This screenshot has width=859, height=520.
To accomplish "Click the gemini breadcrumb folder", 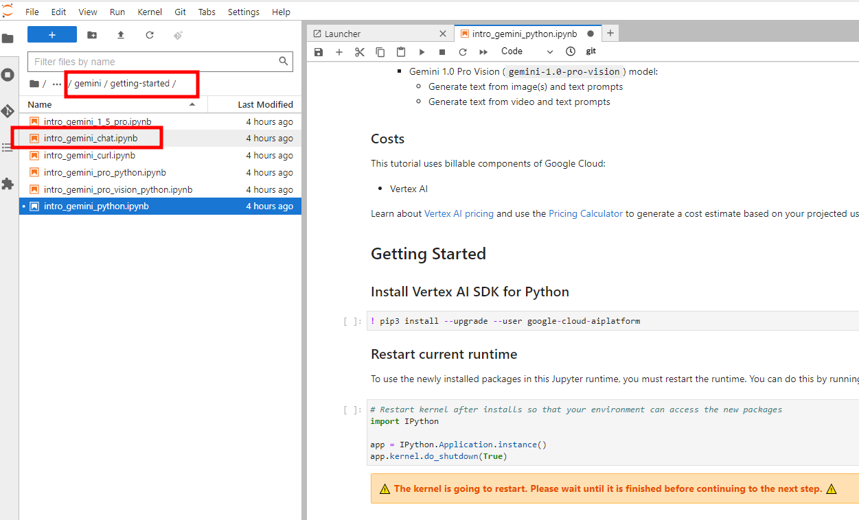I will (x=88, y=84).
